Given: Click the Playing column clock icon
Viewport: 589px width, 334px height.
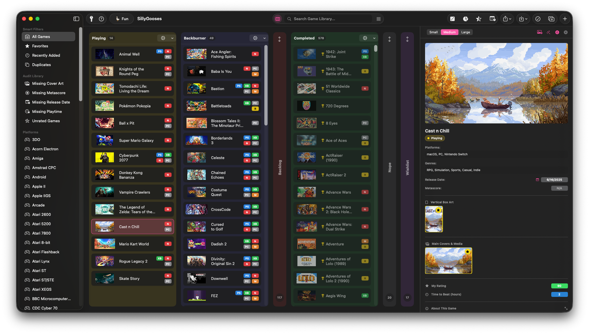Looking at the screenshot, I should pyautogui.click(x=163, y=38).
